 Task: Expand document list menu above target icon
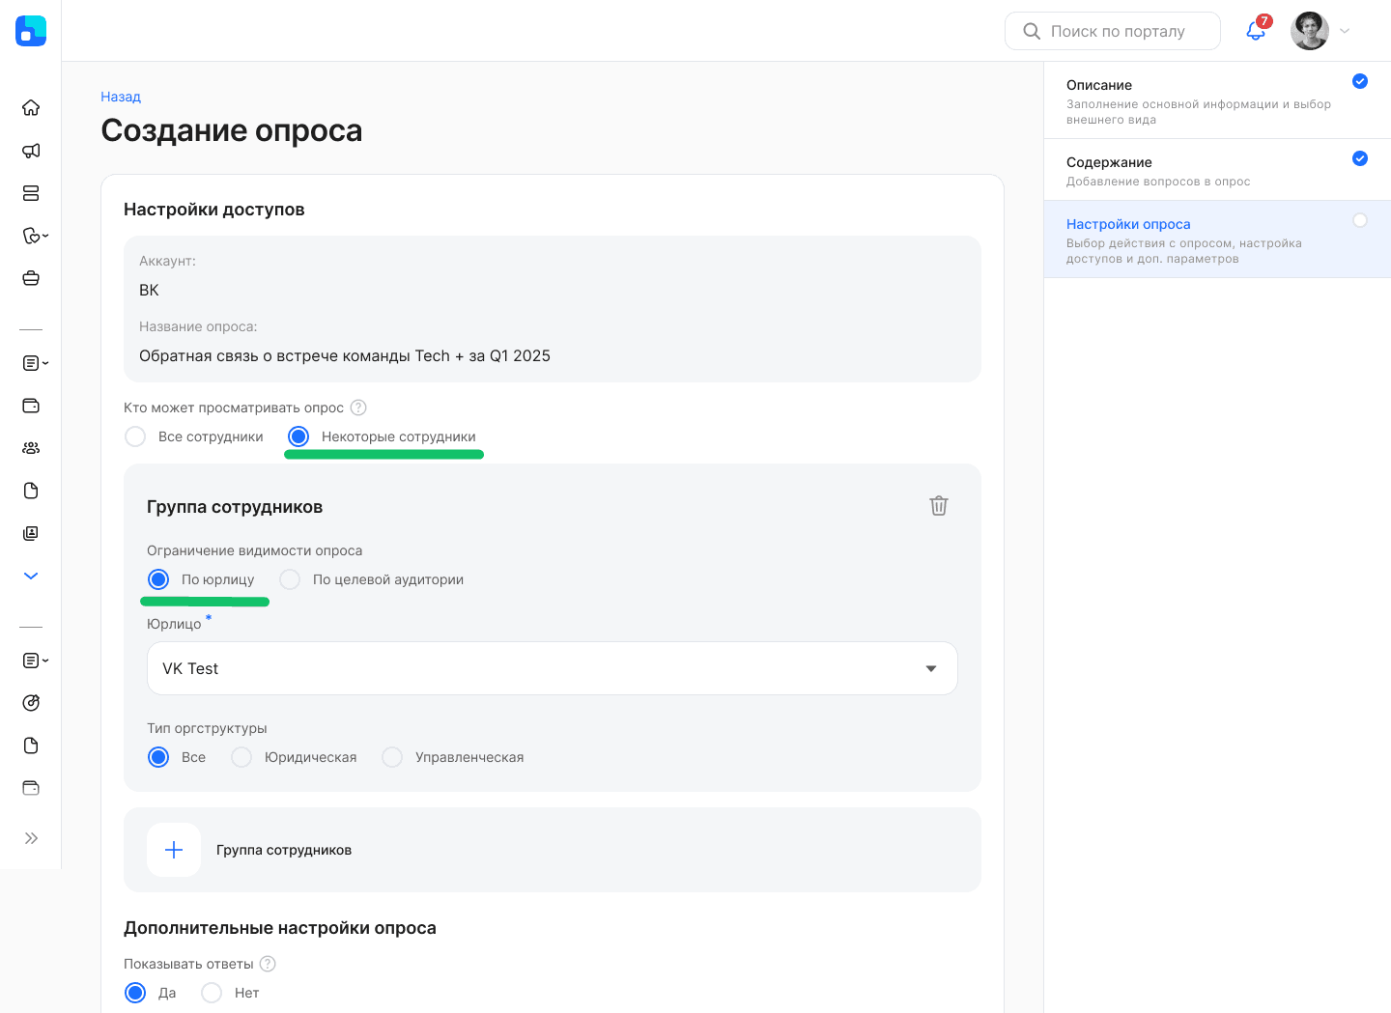[35, 661]
